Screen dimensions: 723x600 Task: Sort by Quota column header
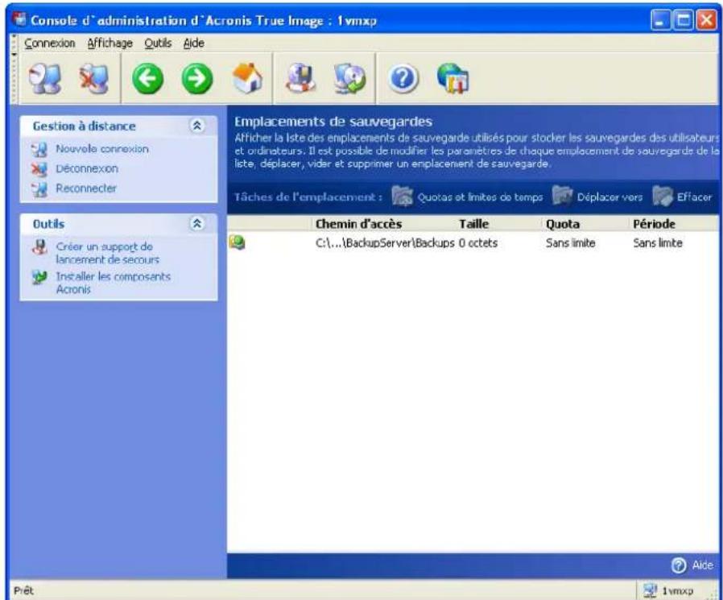[563, 224]
